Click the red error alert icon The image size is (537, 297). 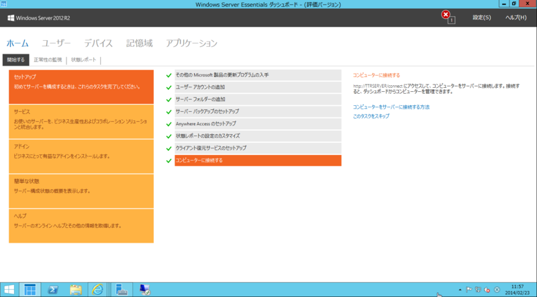446,15
